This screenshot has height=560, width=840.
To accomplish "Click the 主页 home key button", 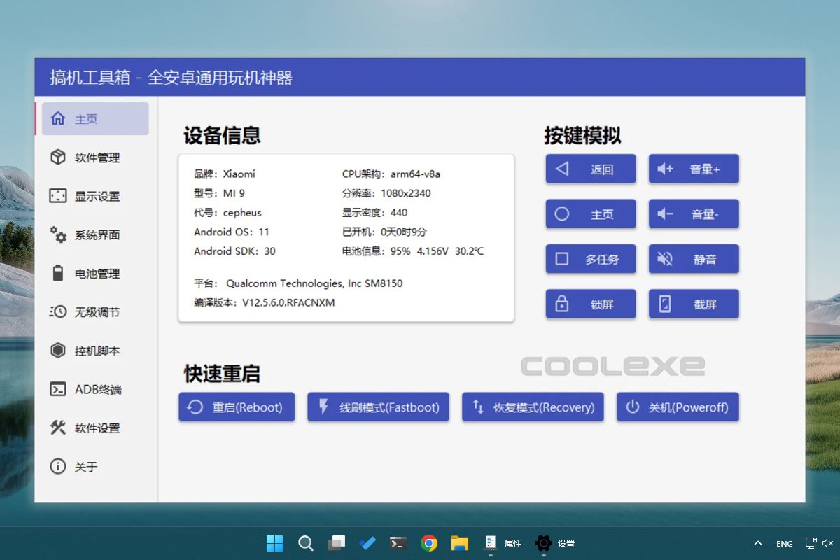I will (591, 214).
